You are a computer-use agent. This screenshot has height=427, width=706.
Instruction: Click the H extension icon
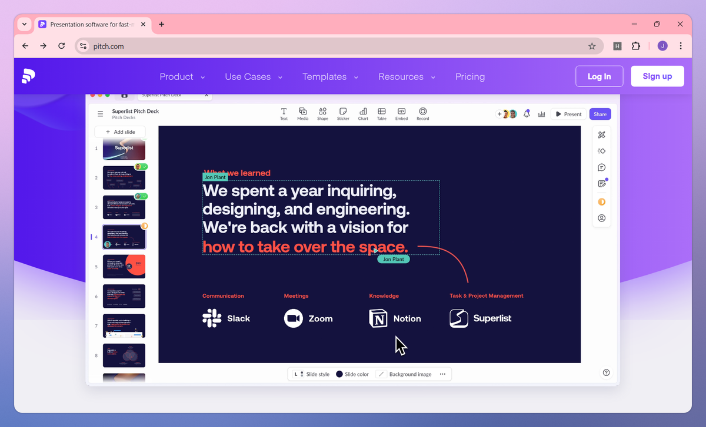click(x=617, y=46)
